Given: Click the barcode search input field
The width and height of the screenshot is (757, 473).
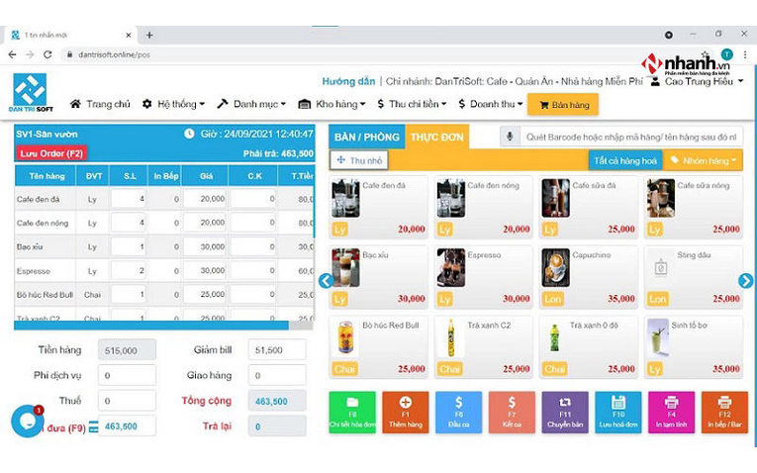Looking at the screenshot, I should tap(630, 137).
